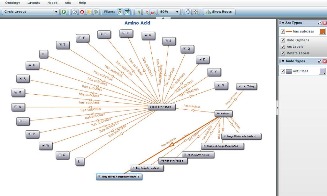The width and height of the screenshot is (327, 196).
Task: Select the AromaticAminoAcid node
Action: coord(173,161)
